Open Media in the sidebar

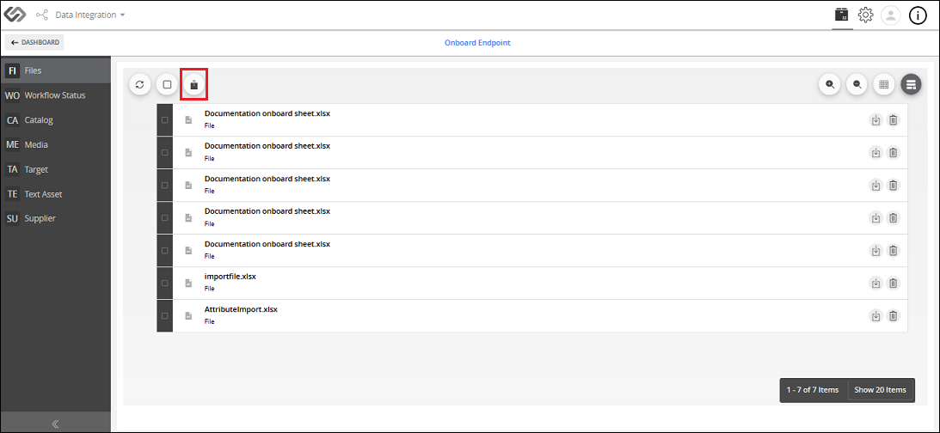pos(55,144)
